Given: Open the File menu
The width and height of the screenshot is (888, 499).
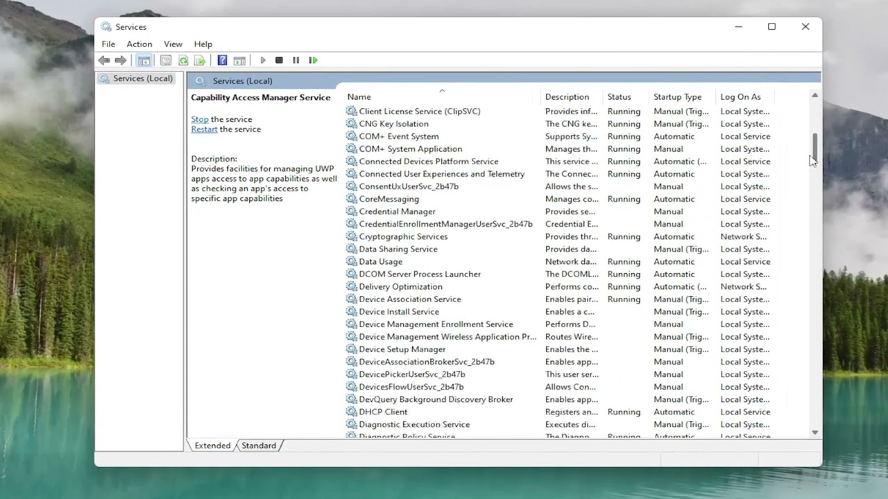Looking at the screenshot, I should pos(108,44).
